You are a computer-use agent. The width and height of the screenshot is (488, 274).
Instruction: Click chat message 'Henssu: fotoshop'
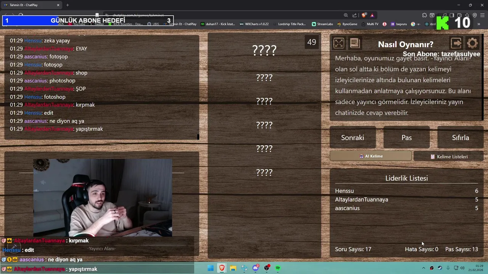coord(38,97)
